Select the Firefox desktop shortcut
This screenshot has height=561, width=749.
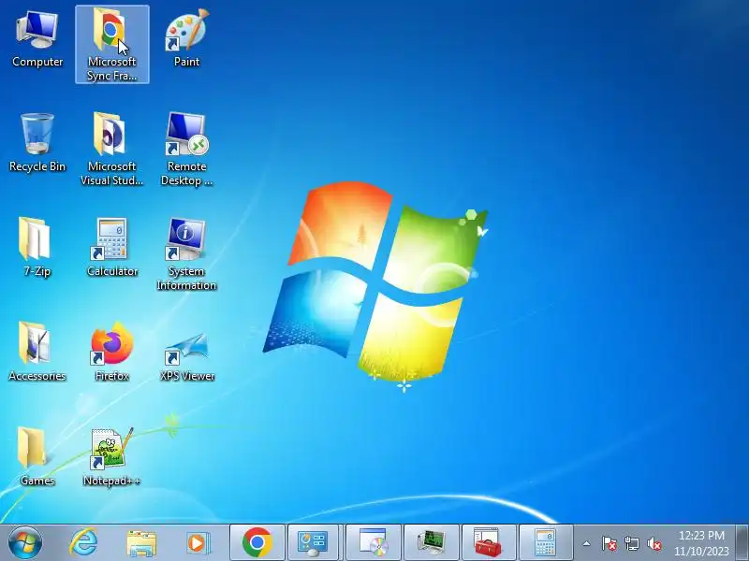click(x=112, y=352)
